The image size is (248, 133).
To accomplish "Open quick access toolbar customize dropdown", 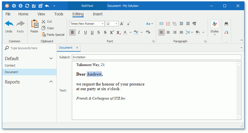I will 54,6.
